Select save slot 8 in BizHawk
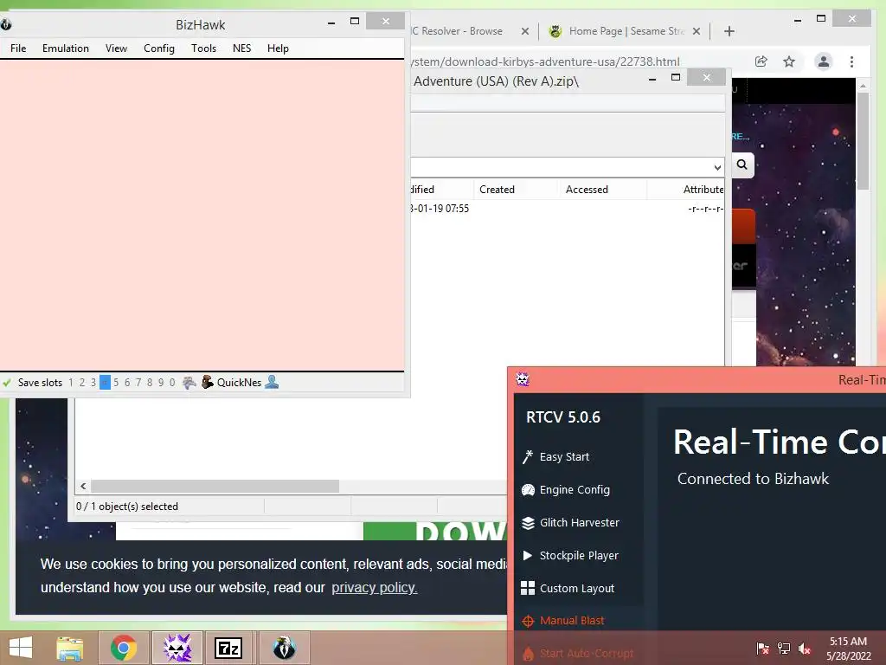The height and width of the screenshot is (665, 886). [x=150, y=383]
